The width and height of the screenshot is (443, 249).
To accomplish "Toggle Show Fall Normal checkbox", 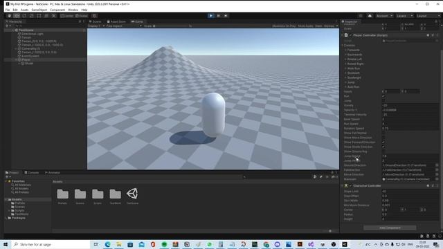I will pos(383,133).
